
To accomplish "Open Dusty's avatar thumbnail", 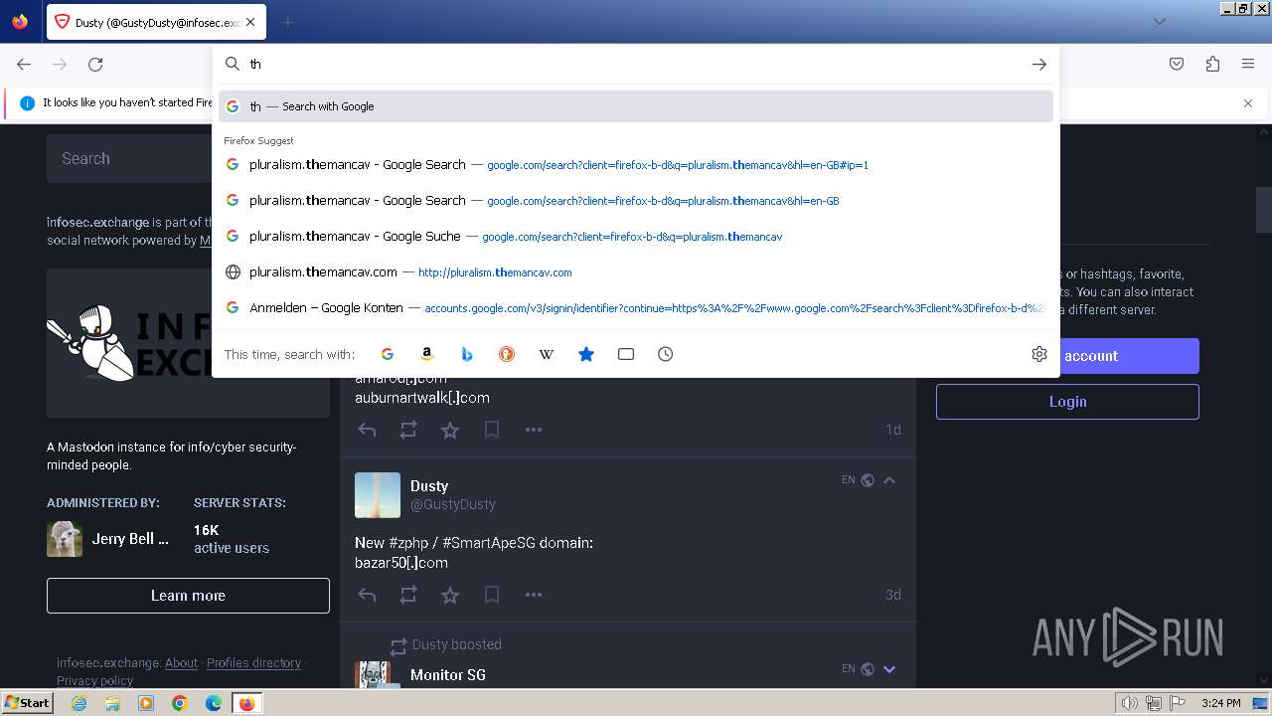I will pos(378,495).
